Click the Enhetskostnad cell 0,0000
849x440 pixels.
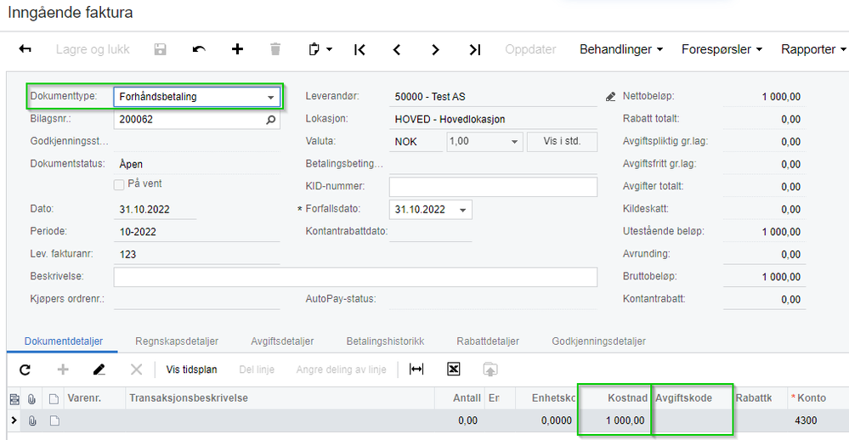pos(546,420)
